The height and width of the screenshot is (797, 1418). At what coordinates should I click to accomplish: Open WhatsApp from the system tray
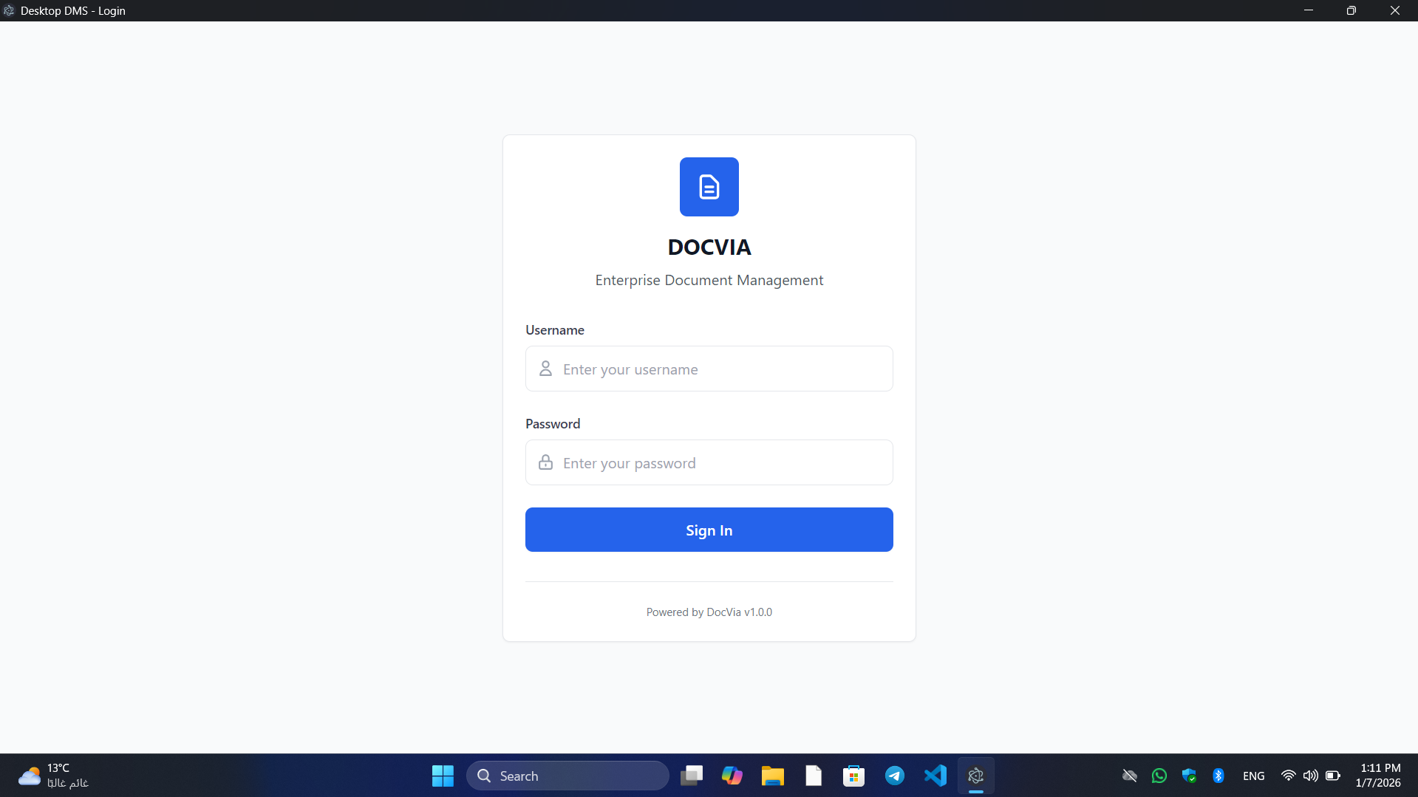tap(1159, 776)
